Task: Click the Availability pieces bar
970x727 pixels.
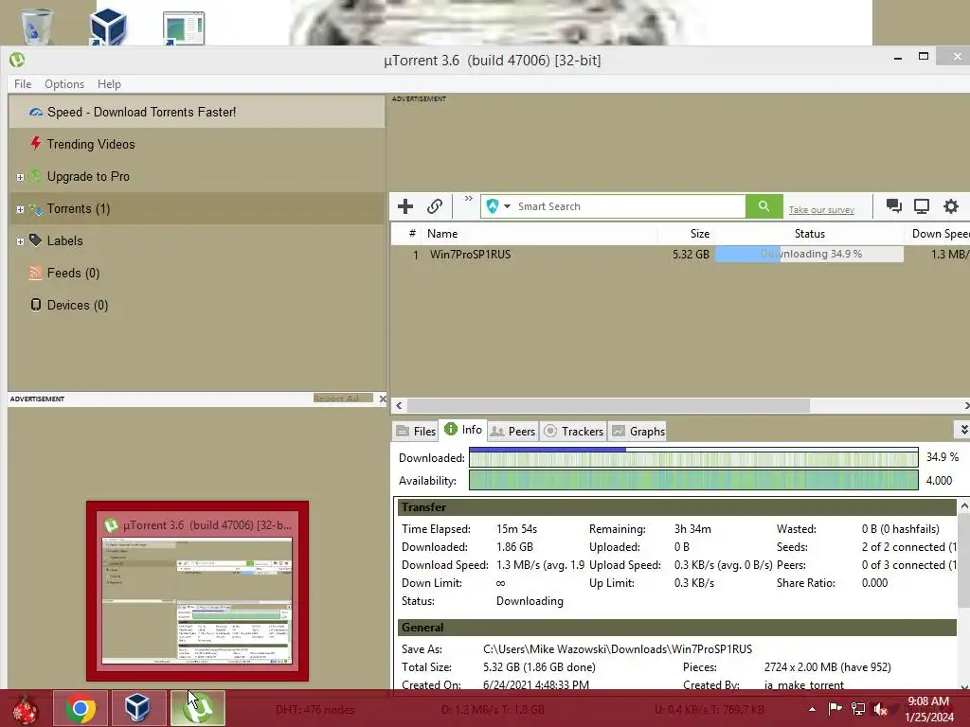Action: [693, 480]
